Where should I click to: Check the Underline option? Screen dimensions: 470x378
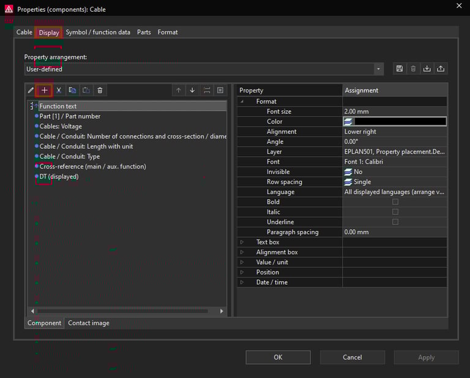[x=395, y=222]
